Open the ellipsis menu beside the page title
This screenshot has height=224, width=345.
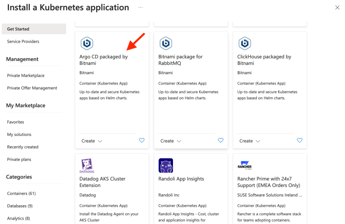pos(141,8)
